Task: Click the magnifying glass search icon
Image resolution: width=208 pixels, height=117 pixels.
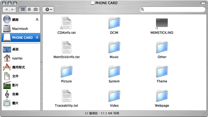Action: 142,9
